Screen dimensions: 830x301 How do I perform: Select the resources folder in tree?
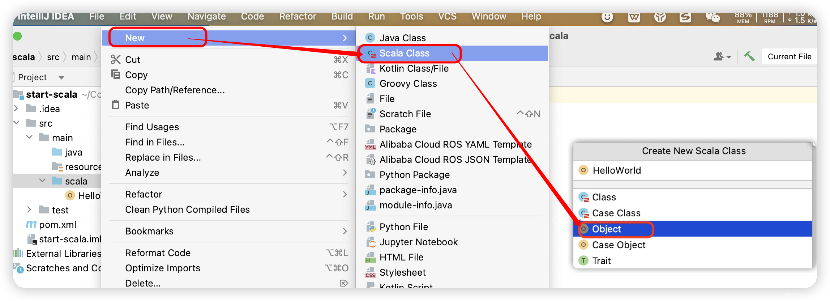tap(77, 166)
